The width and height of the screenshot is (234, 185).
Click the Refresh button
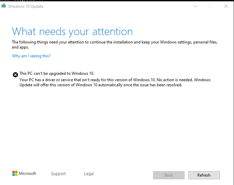coord(204,175)
